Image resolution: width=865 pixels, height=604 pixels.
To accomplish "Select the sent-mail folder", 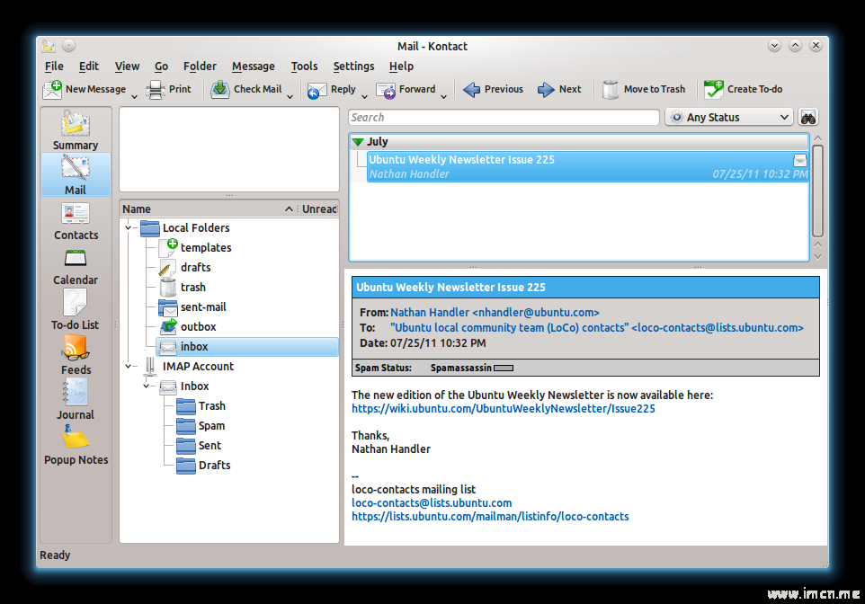I will tap(203, 307).
